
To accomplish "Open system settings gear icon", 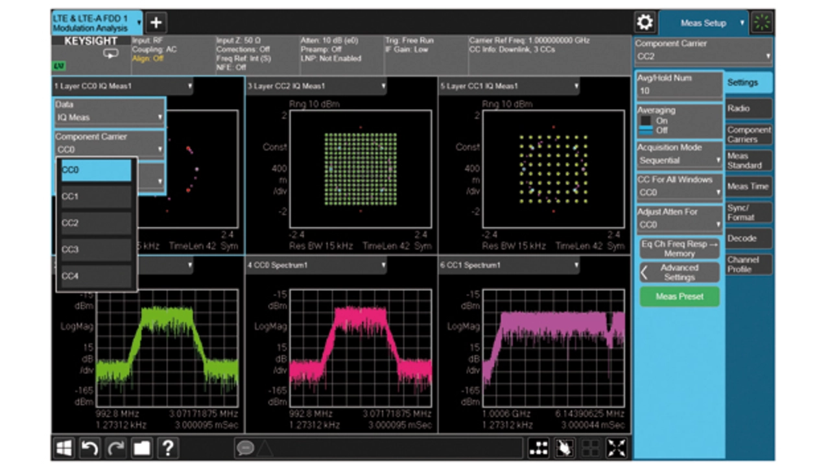I will 645,23.
